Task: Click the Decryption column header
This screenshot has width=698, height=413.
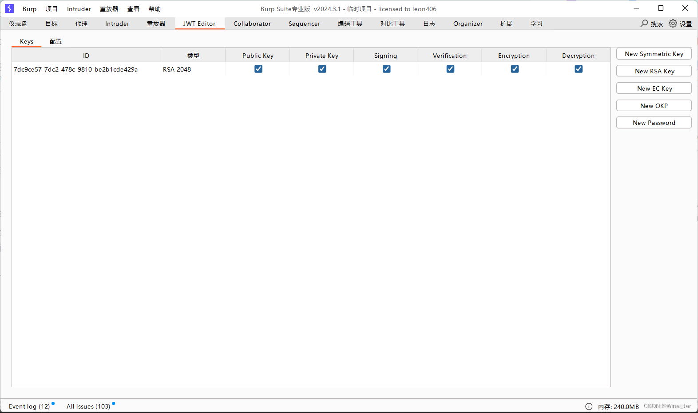Action: click(578, 56)
